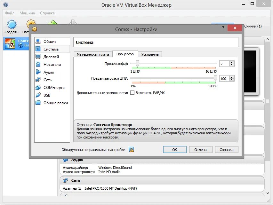Screen dimensions: 273x205
Task: Open the Машина menu
Action: pos(27,13)
